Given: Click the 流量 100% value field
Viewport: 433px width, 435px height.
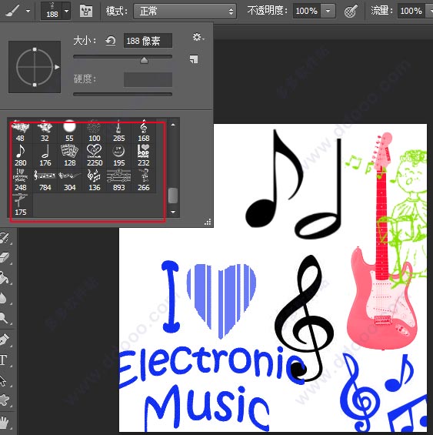Looking at the screenshot, I should click(411, 11).
